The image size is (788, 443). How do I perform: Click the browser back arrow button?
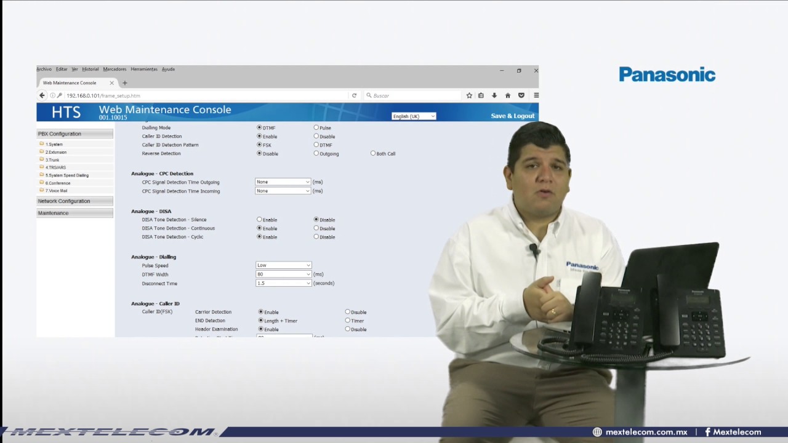pyautogui.click(x=42, y=95)
